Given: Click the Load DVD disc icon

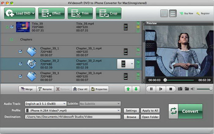Looking at the screenshot, I should 10,13.
